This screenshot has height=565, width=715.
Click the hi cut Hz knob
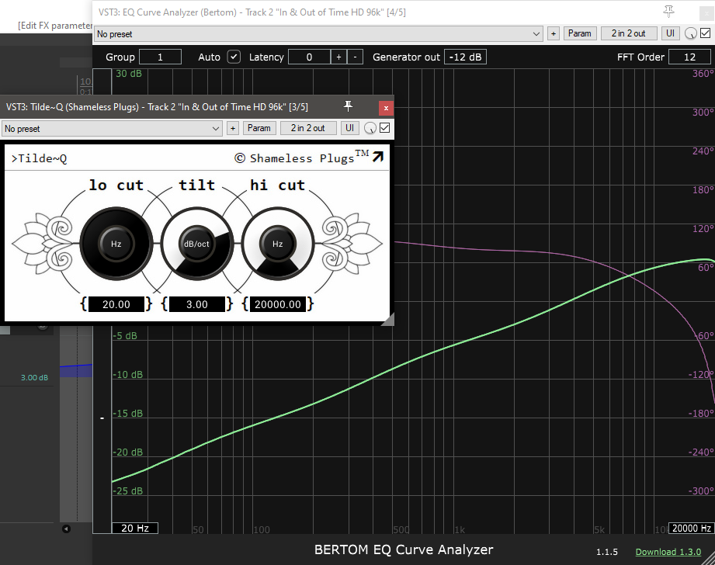(x=277, y=244)
